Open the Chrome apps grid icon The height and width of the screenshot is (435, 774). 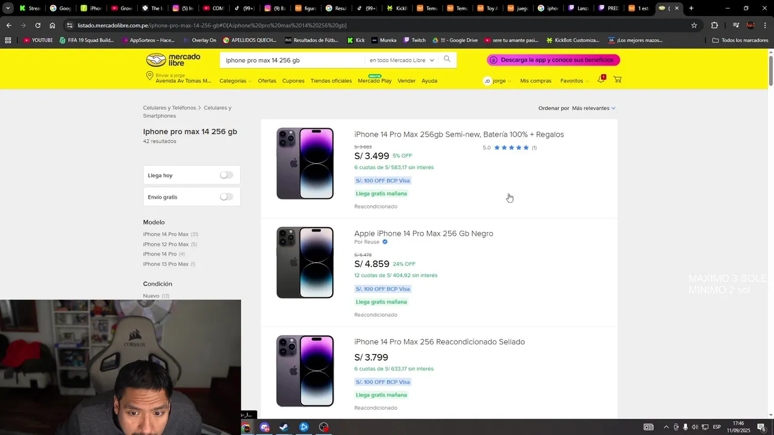[x=8, y=40]
